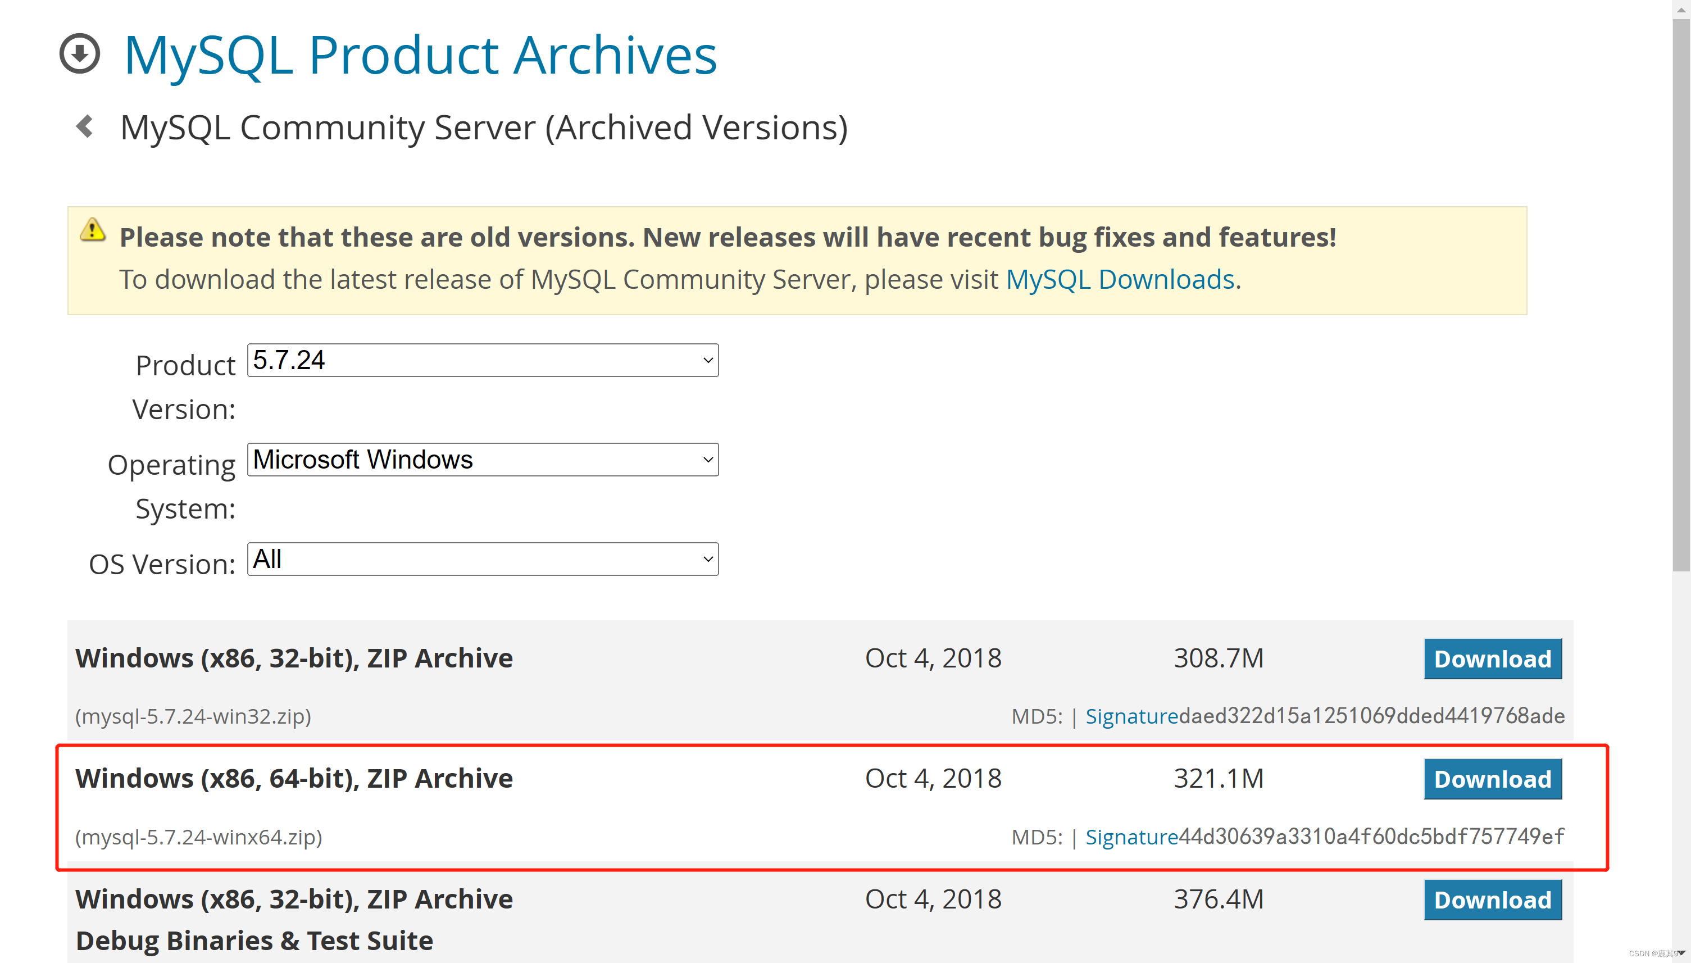Click Signature link for mysql-5.7.24-winx64.zip
Screen dimensions: 1691x963
(1131, 837)
